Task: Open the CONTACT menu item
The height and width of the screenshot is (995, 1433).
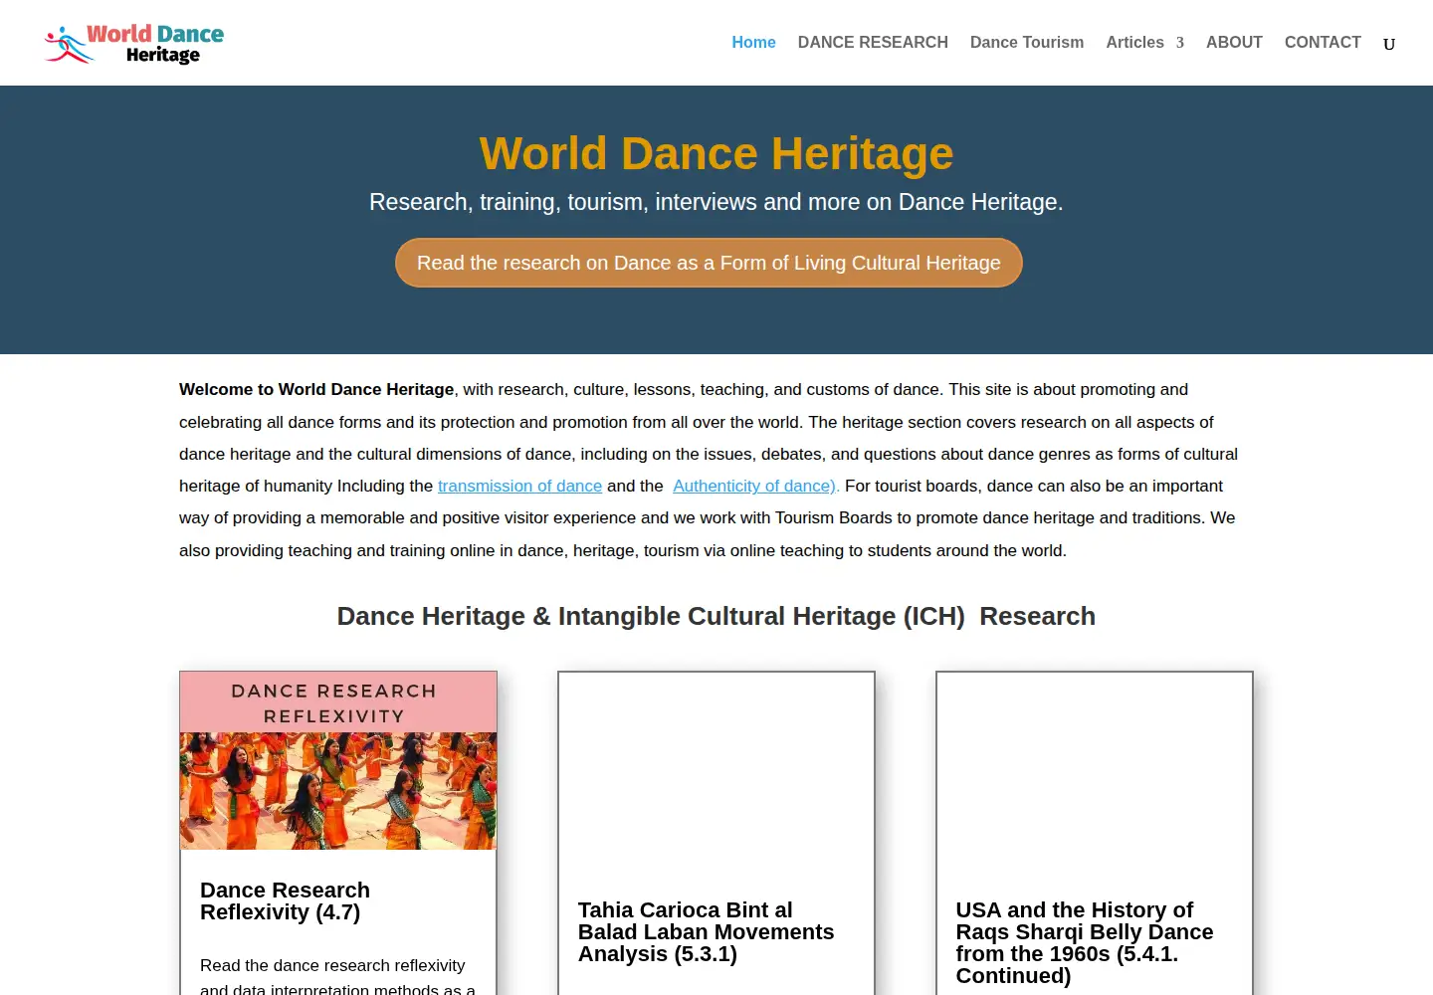Action: pyautogui.click(x=1323, y=43)
